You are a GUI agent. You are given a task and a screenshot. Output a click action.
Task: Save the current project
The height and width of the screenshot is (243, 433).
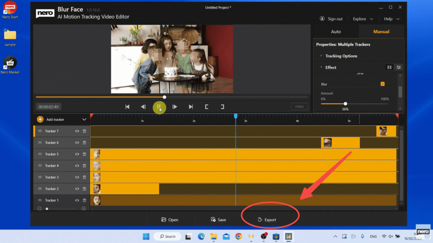click(x=219, y=219)
